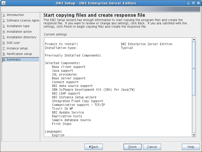Click 'DB2 data source support' entry
The width and height of the screenshot is (202, 152).
tap(72, 86)
